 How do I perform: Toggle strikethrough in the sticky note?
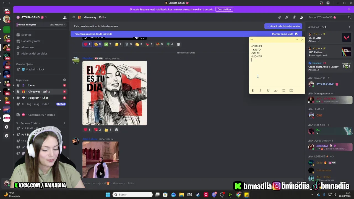point(276,90)
